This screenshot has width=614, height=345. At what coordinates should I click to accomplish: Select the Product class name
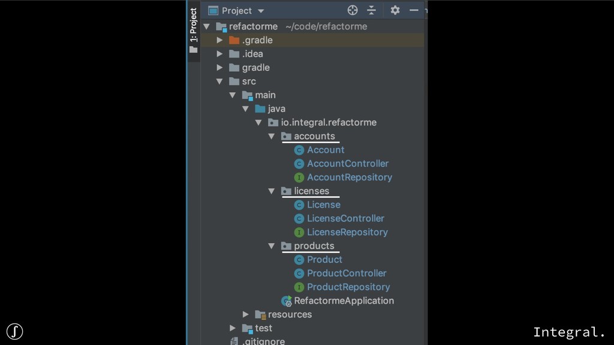(x=324, y=259)
